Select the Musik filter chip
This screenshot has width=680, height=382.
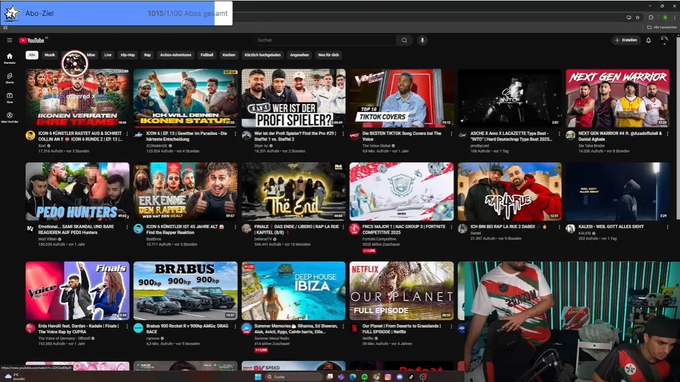[50, 55]
